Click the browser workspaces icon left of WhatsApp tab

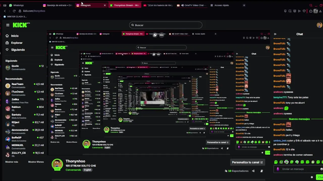pyautogui.click(x=5, y=5)
